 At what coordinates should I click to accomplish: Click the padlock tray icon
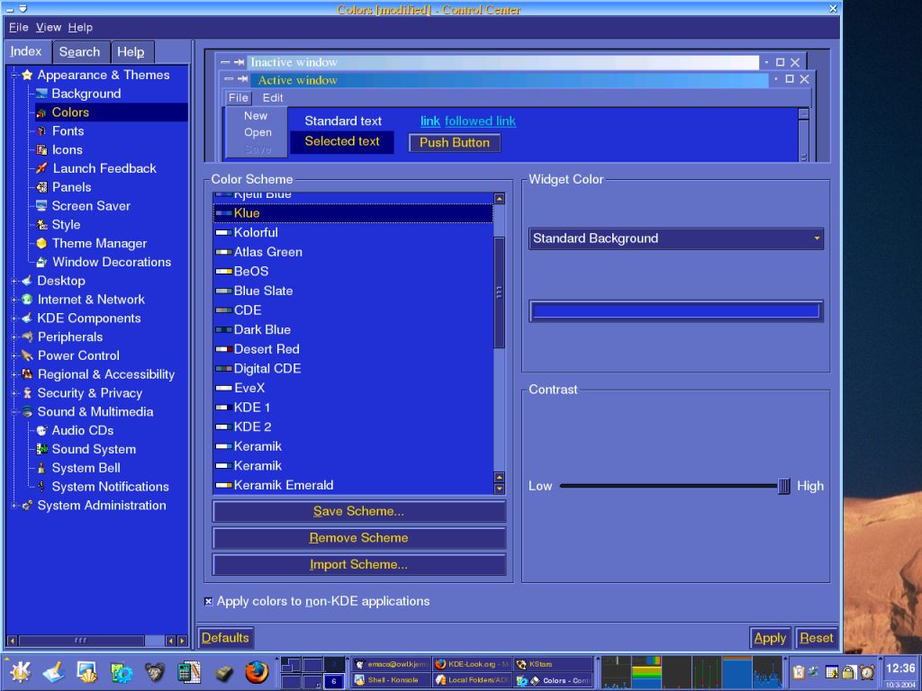click(849, 672)
